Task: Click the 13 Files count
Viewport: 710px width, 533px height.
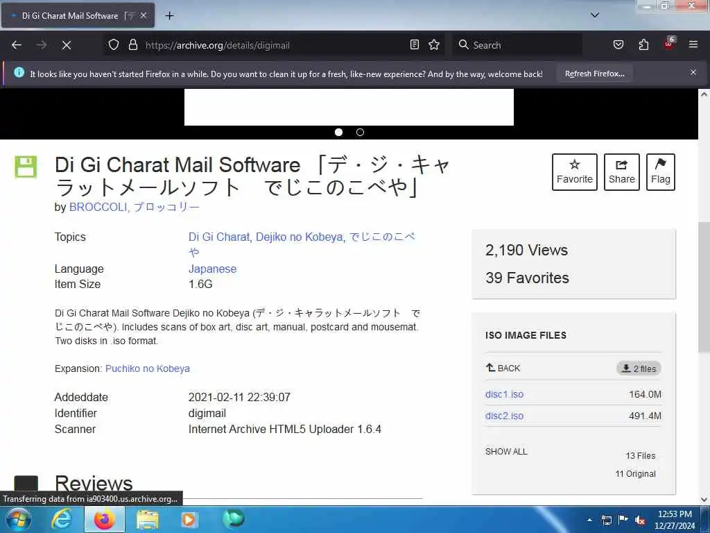Action: click(x=640, y=455)
